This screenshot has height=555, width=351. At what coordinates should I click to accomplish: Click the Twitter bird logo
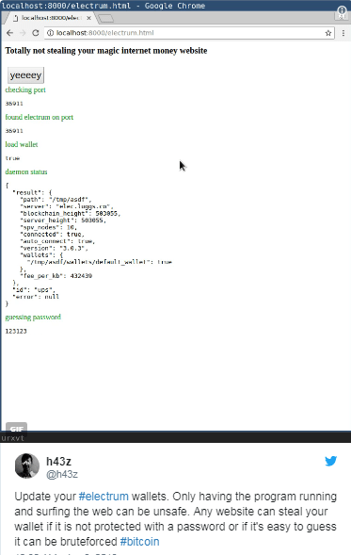pyautogui.click(x=330, y=461)
